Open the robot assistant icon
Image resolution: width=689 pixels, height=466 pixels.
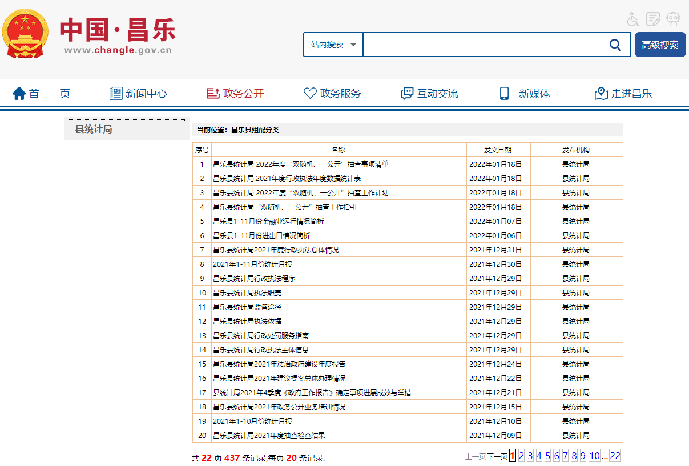point(674,19)
